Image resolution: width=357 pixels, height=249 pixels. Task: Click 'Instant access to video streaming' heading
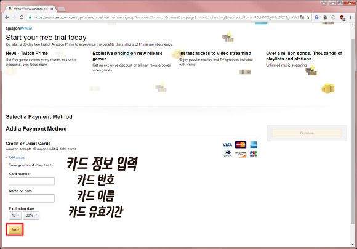[215, 54]
